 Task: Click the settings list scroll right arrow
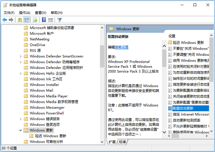207,136
